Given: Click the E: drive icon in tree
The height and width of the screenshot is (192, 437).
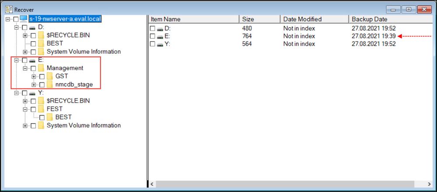Looking at the screenshot, I should coord(32,60).
